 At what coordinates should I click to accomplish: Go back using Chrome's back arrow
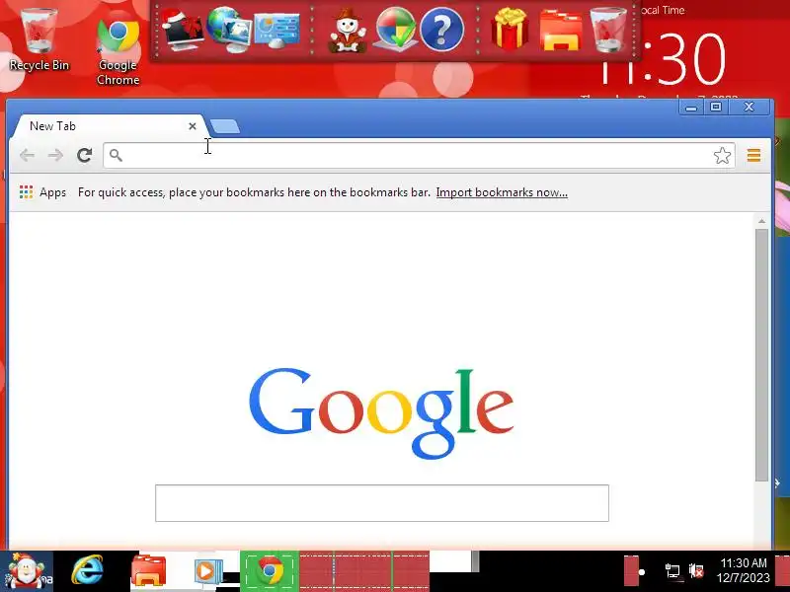pyautogui.click(x=27, y=155)
